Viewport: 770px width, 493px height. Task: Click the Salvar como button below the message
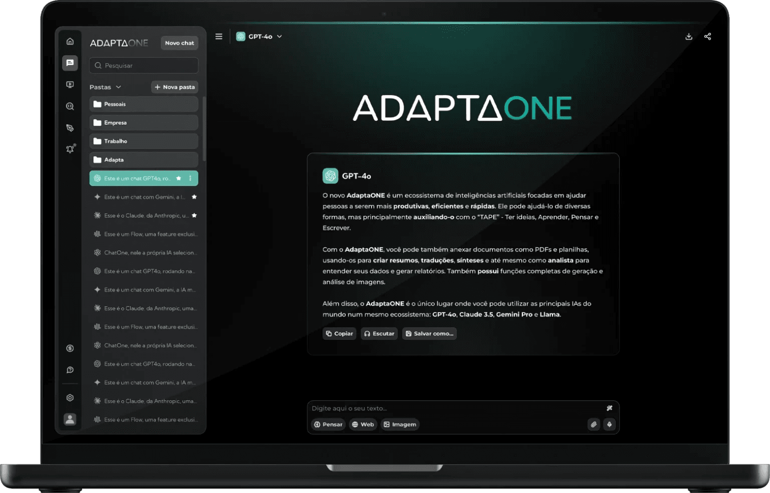tap(429, 333)
